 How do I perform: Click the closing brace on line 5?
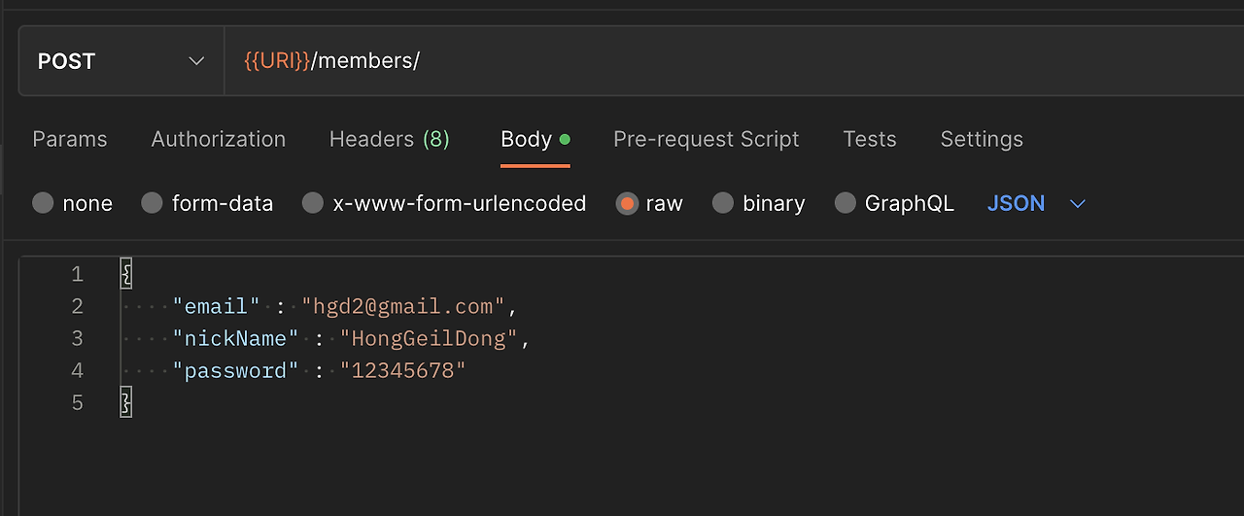tap(125, 402)
